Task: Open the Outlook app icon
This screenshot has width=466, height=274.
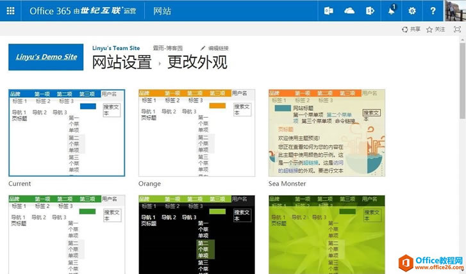Action: click(328, 11)
